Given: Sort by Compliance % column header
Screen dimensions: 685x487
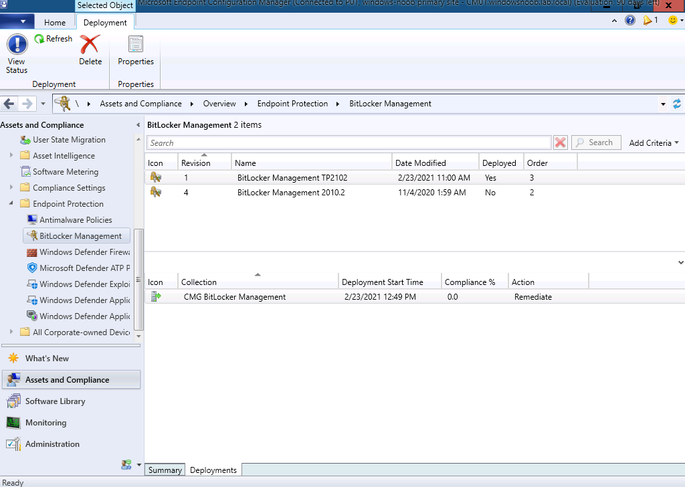Looking at the screenshot, I should coord(474,282).
